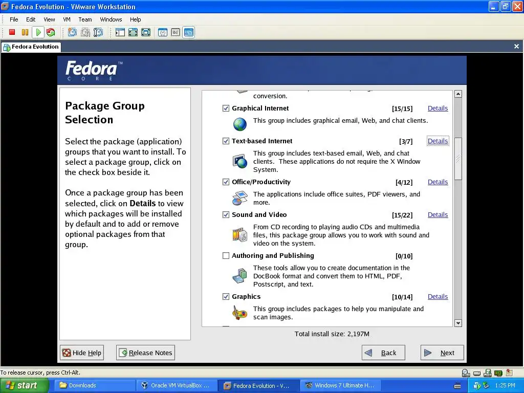Click the Console view toolbar icon
The image size is (524, 393).
coord(188,32)
